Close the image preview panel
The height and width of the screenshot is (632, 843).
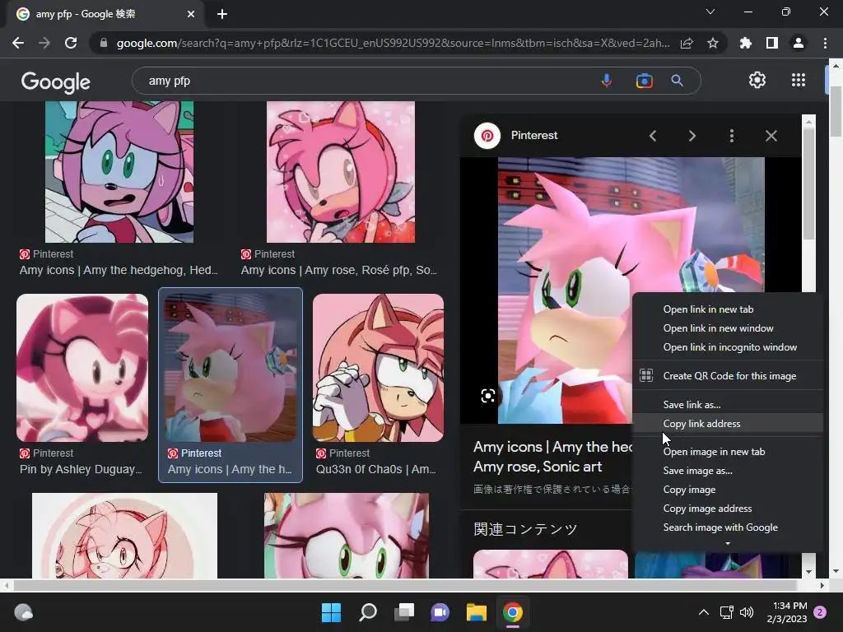coord(771,136)
